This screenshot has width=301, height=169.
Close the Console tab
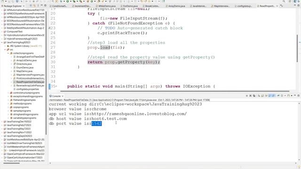click(x=63, y=96)
